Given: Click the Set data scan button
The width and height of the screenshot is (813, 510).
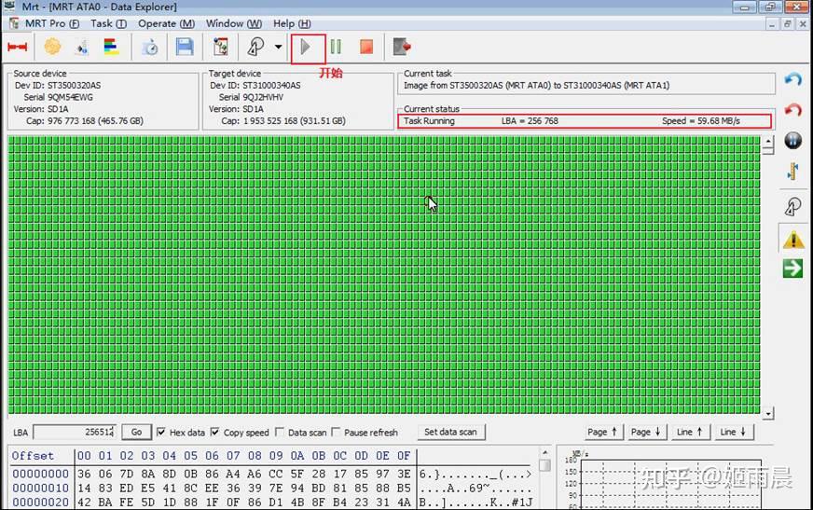Looking at the screenshot, I should (x=450, y=432).
